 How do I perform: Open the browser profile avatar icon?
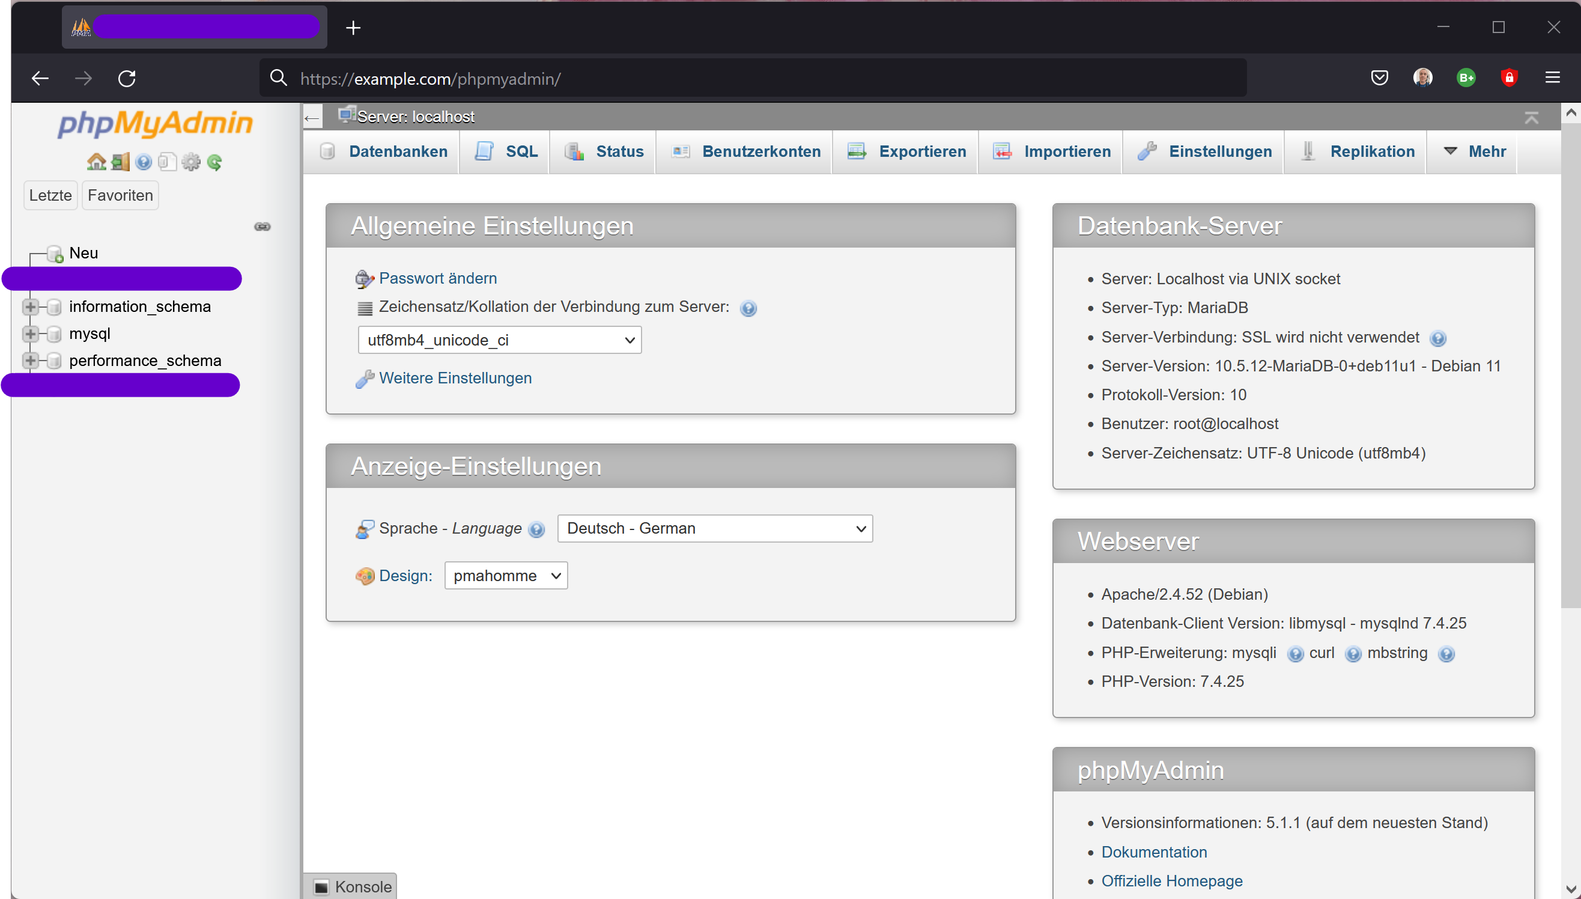click(1422, 78)
